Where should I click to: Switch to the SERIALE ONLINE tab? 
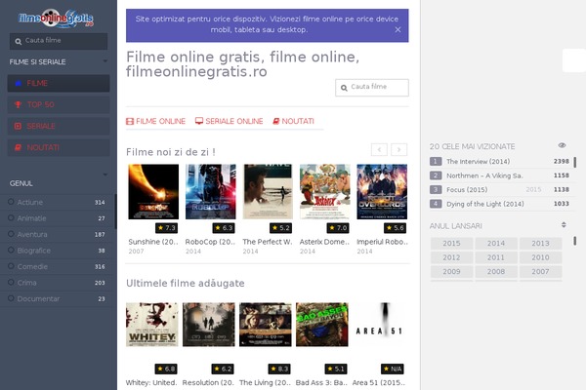point(230,121)
